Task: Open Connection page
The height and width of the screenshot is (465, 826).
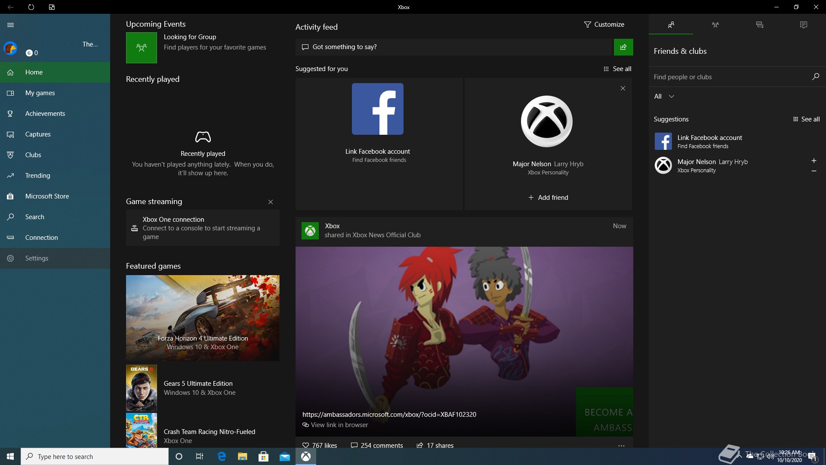Action: [55, 238]
